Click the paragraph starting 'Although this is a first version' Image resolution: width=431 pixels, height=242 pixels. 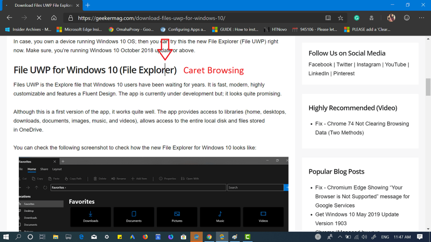tap(150, 121)
